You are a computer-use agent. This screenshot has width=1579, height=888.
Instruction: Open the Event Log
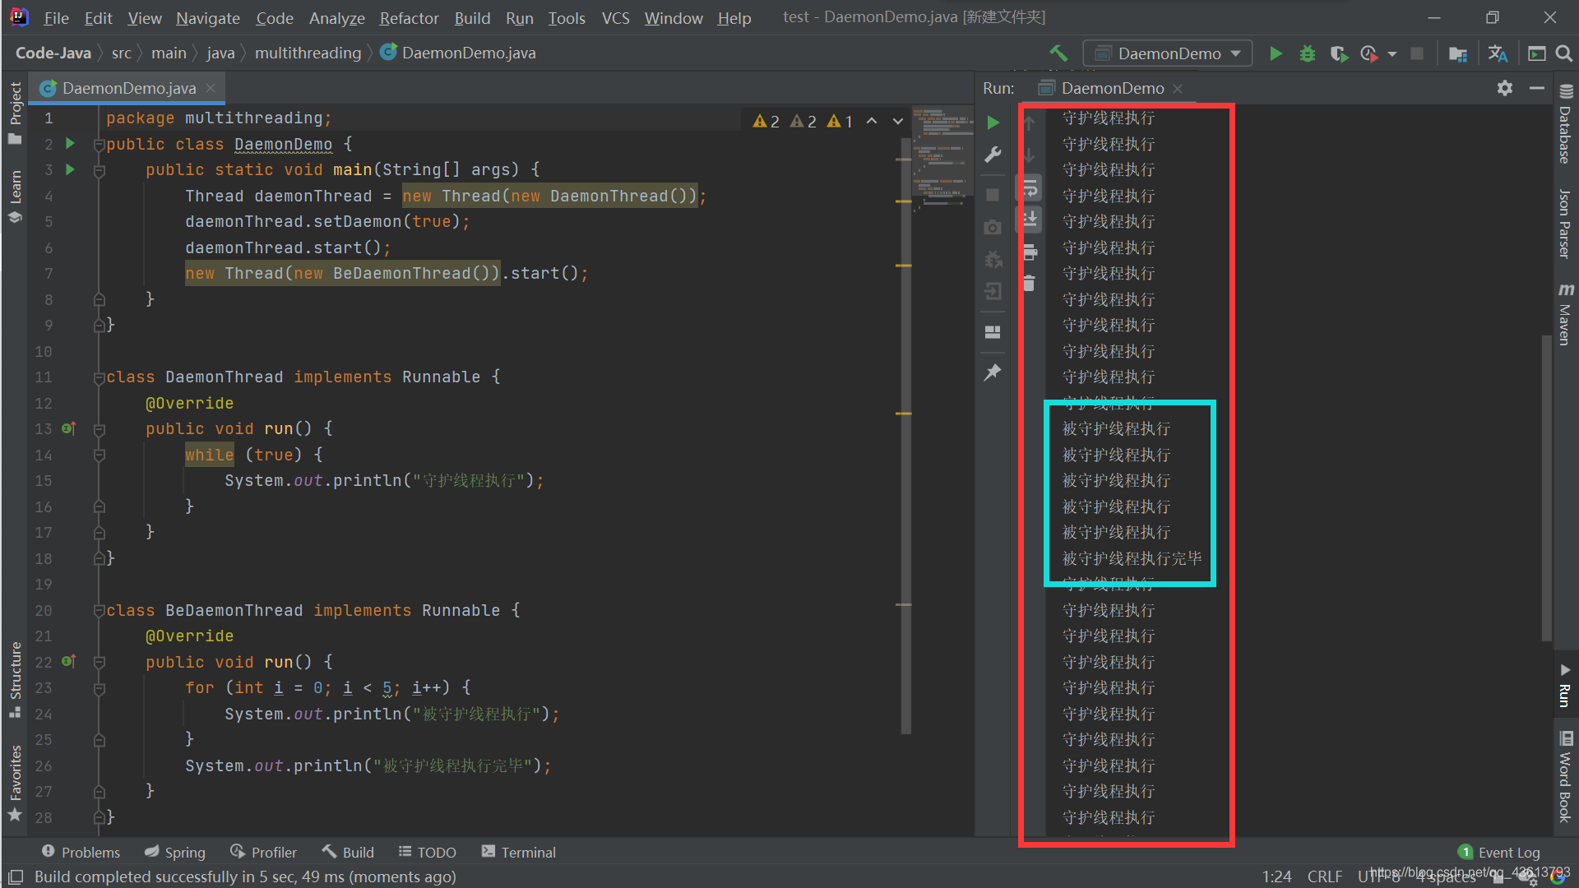pyautogui.click(x=1498, y=852)
